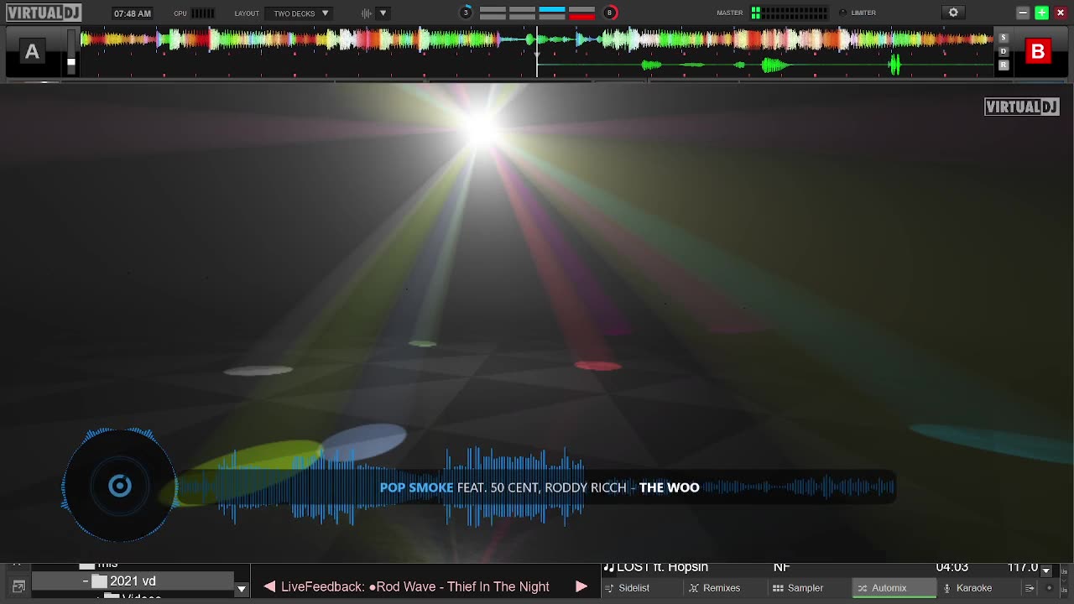Click the VirtualDJ logo at top left
1074x604 pixels.
(x=44, y=13)
